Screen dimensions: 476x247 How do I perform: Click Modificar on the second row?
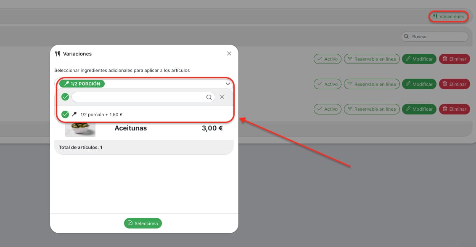[x=419, y=84]
